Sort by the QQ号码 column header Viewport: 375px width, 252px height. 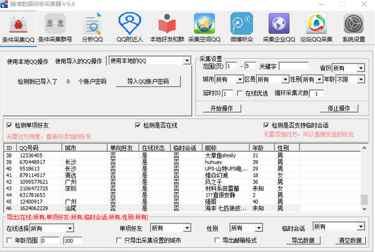[39, 148]
